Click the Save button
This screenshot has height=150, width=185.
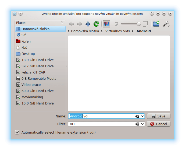coord(159,116)
